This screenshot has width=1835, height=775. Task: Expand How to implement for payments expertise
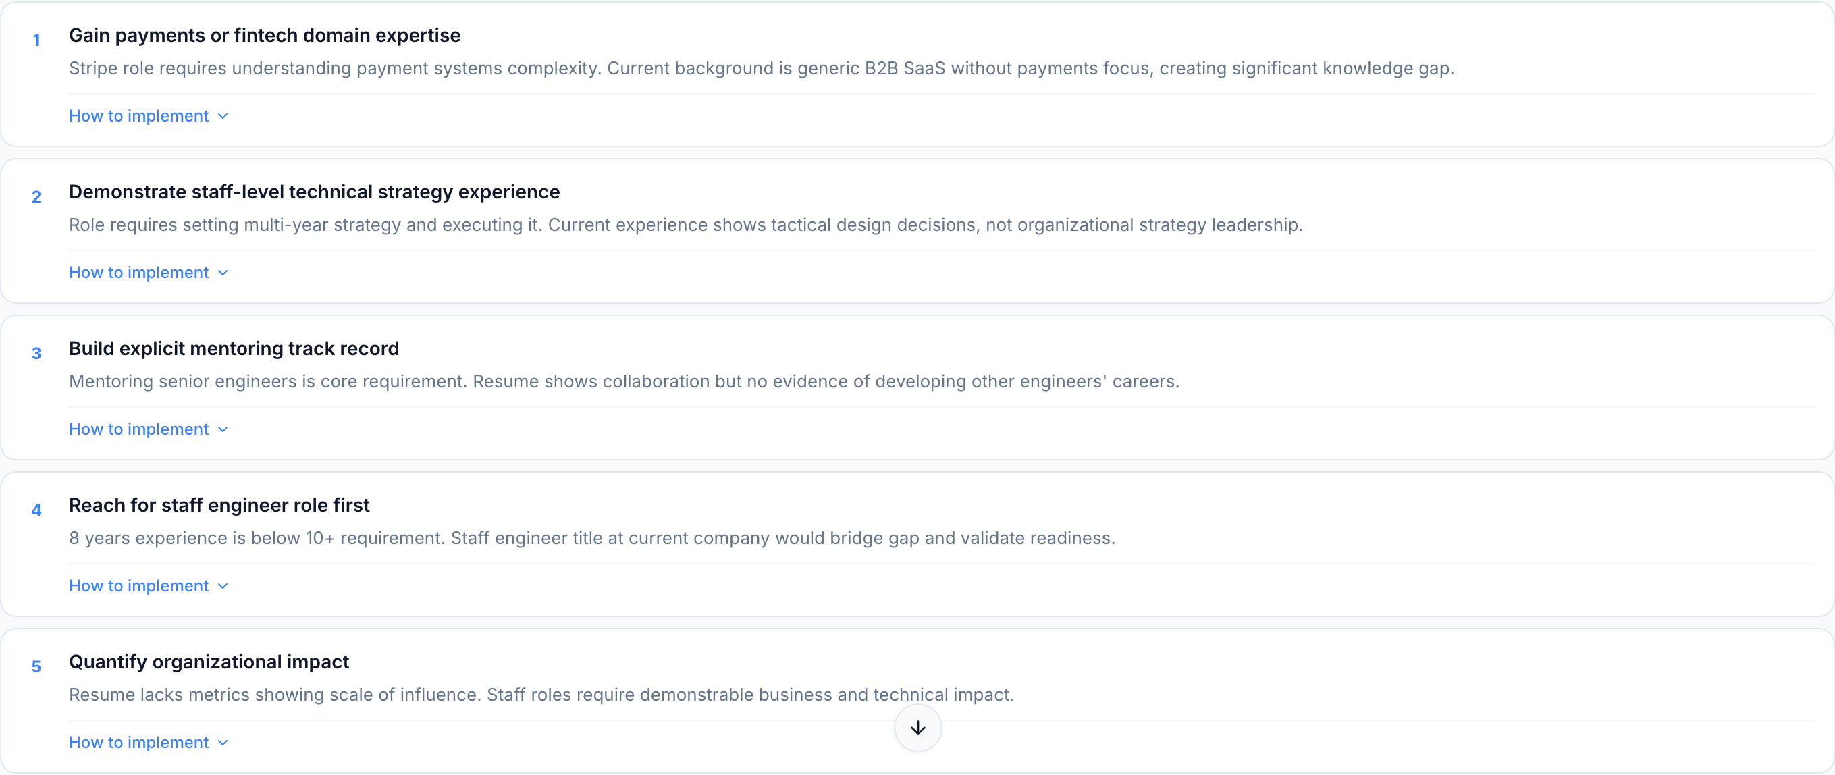139,116
